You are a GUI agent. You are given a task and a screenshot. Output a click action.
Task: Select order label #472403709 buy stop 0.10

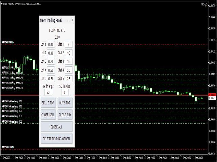pyautogui.click(x=12, y=83)
